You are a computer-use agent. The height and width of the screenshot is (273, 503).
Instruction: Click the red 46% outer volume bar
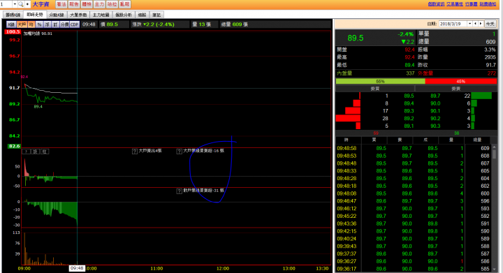click(461, 82)
